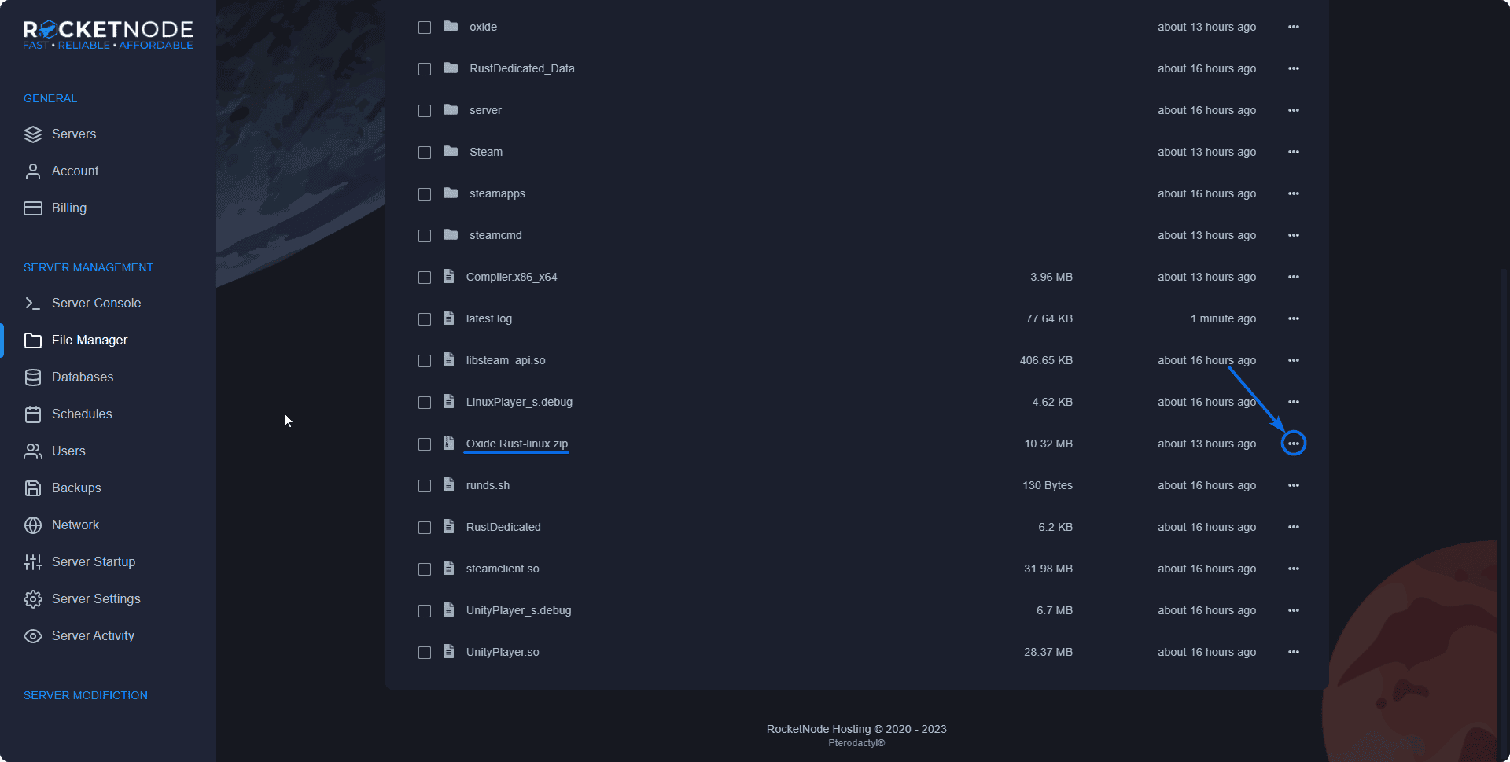Tick the checkbox for Oxide.Rust-linux.zip
Image resolution: width=1510 pixels, height=762 pixels.
point(425,444)
